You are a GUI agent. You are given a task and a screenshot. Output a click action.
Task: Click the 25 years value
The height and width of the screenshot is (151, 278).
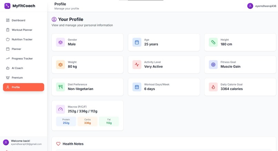point(151,44)
